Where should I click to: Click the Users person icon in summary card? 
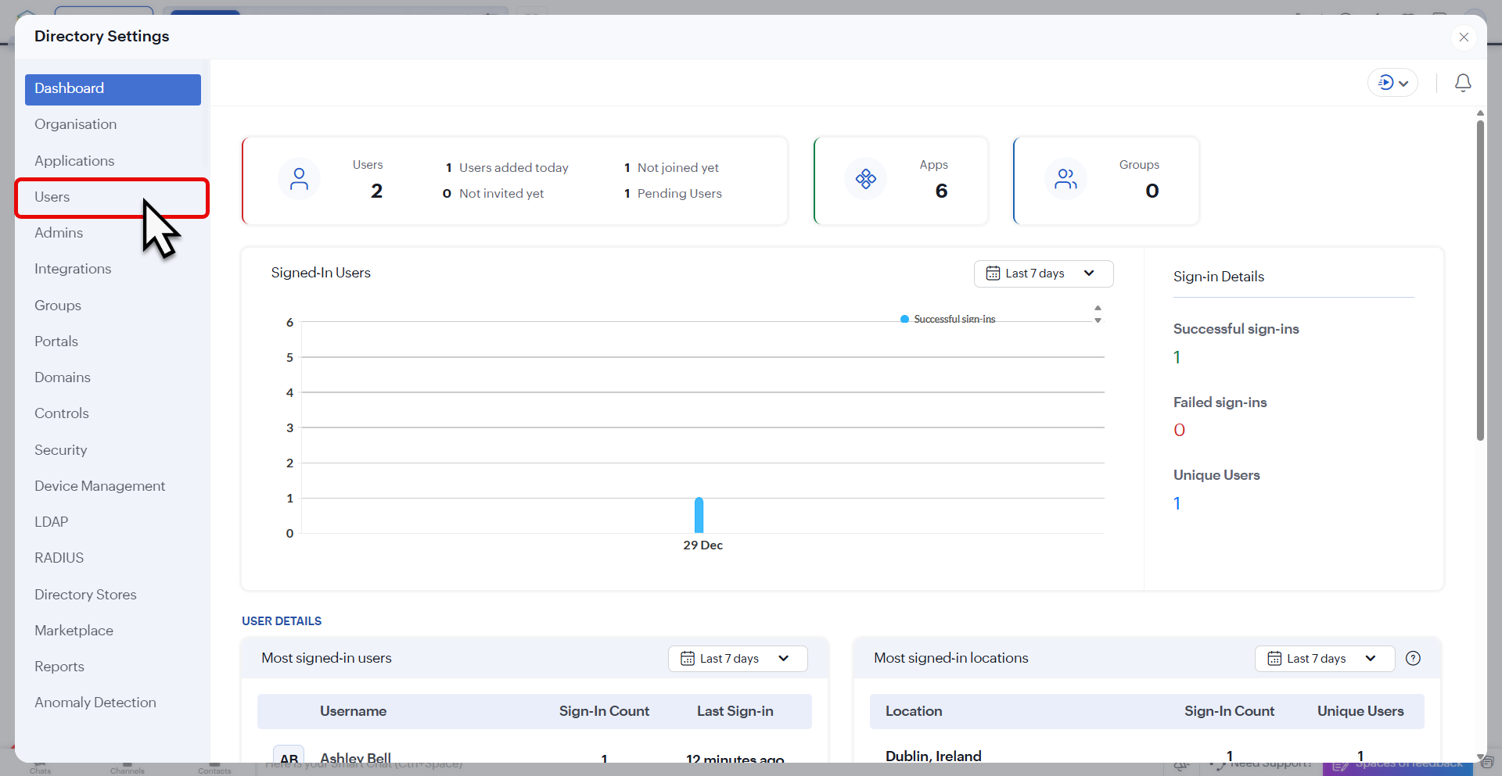pyautogui.click(x=299, y=179)
